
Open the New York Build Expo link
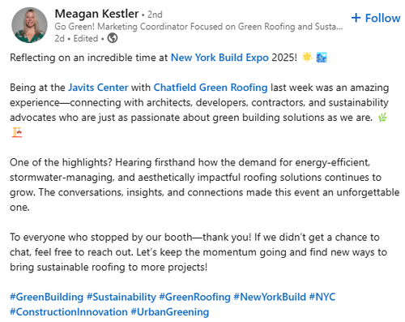[220, 58]
